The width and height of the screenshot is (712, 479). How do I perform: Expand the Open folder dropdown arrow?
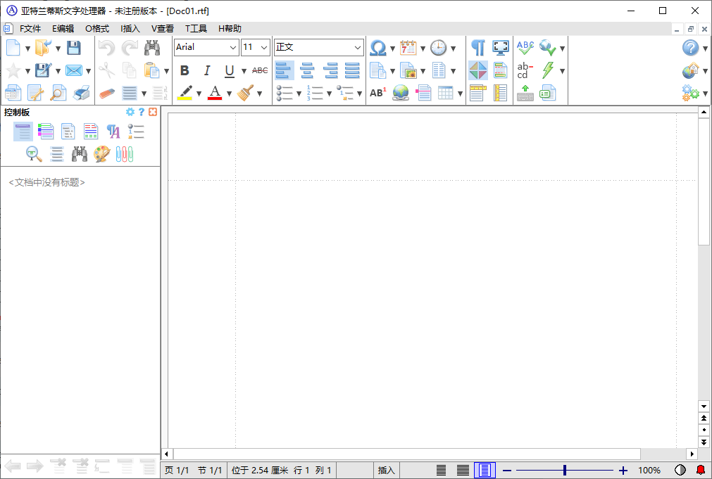coord(58,49)
